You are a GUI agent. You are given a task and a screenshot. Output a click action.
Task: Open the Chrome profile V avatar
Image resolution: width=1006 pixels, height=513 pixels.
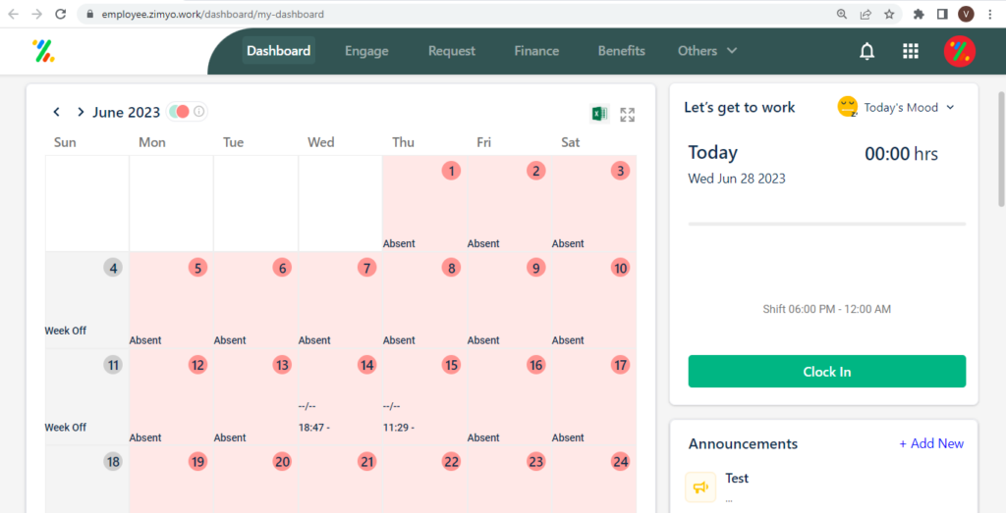(x=967, y=14)
